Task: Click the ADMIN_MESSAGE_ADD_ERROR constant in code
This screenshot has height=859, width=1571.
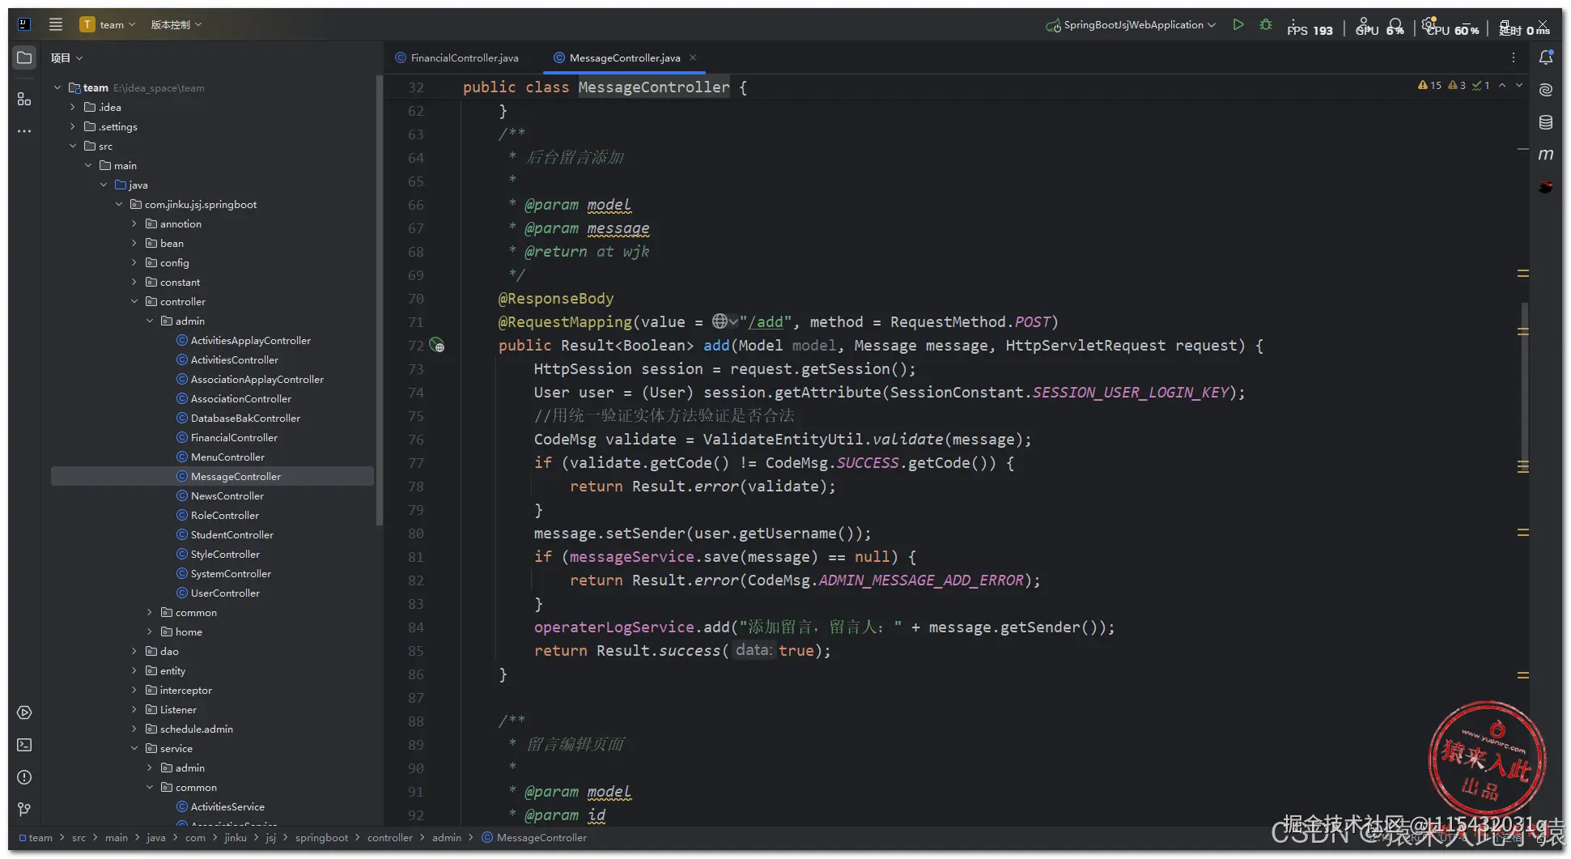Action: (921, 580)
